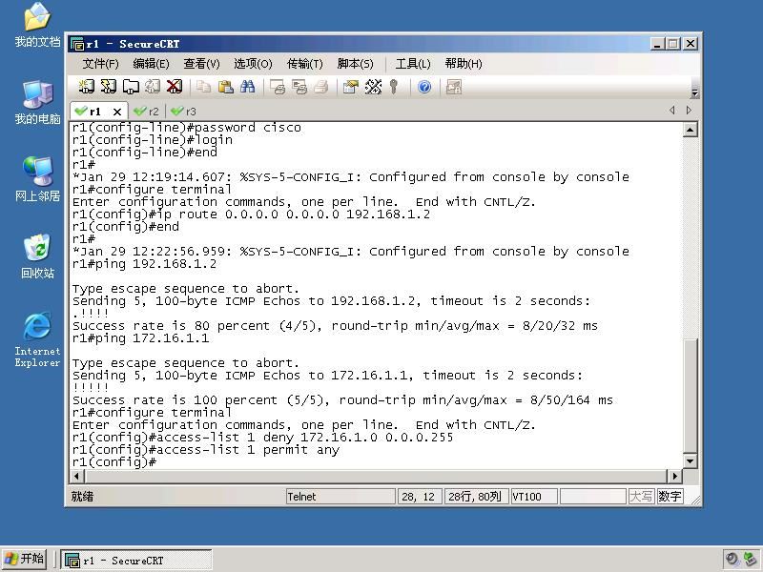Open the 查看(V) menu
This screenshot has width=763, height=572.
[x=201, y=64]
